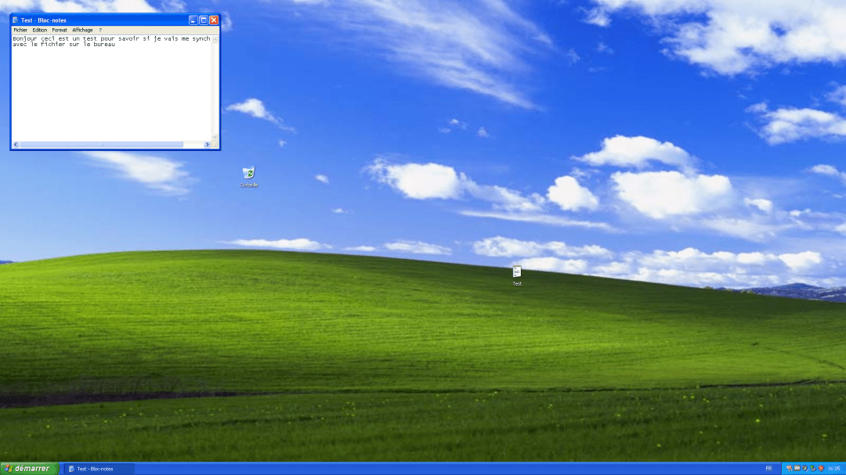This screenshot has height=475, width=846.
Task: Select the Test file icon on desktop
Action: (x=517, y=273)
